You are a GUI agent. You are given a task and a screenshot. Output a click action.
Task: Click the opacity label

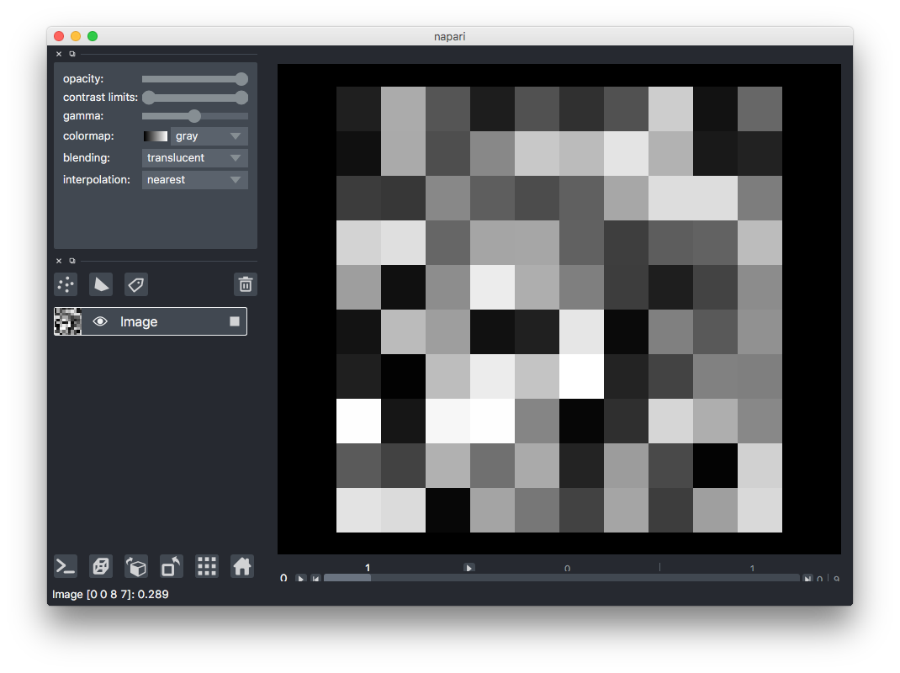tap(83, 79)
